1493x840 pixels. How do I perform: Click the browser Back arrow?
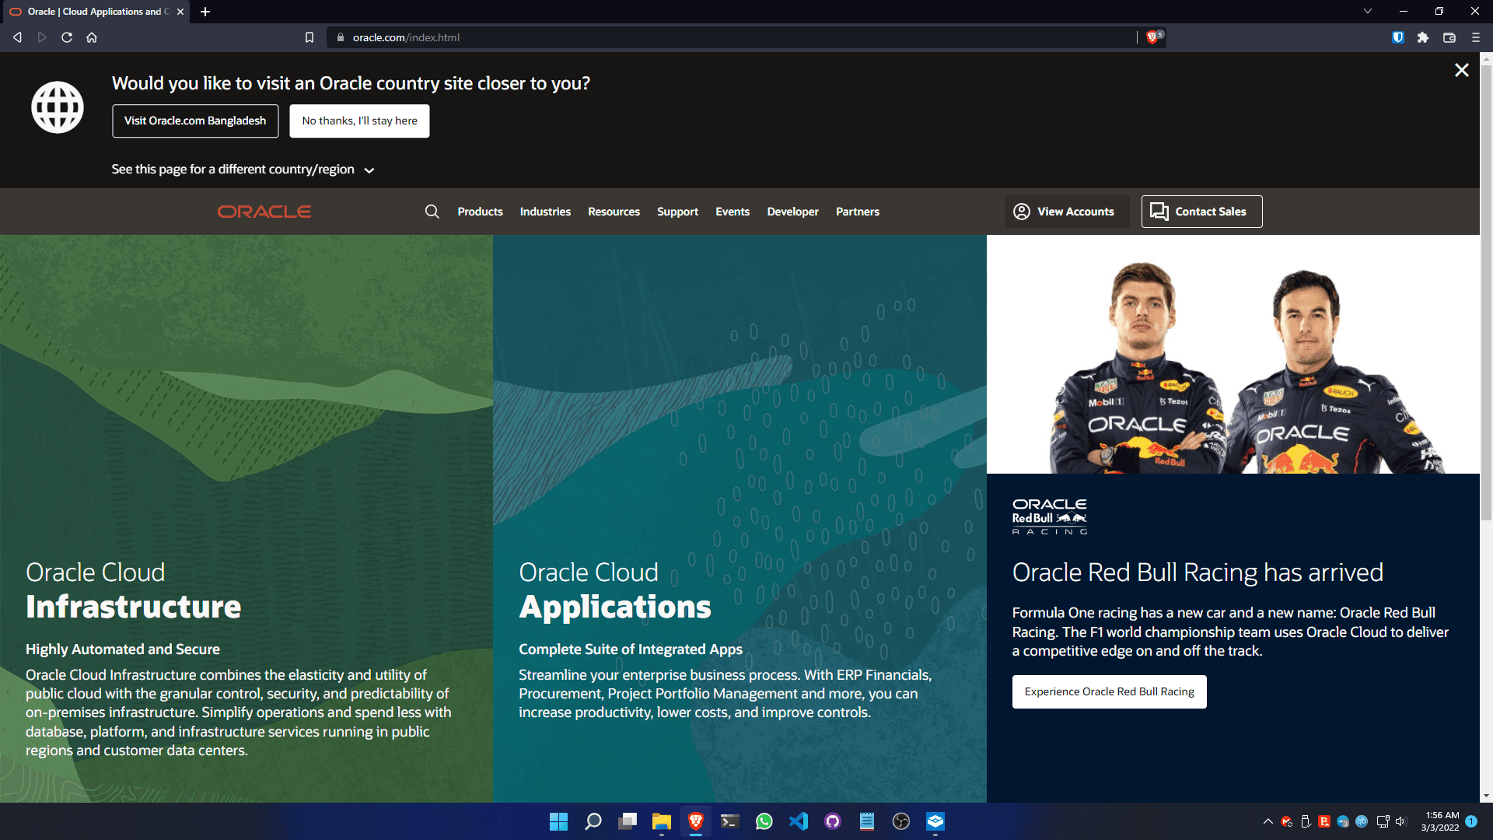tap(17, 37)
